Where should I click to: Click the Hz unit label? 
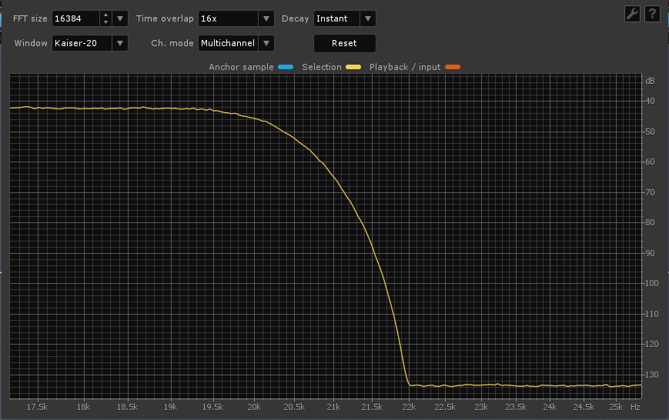[x=635, y=407]
